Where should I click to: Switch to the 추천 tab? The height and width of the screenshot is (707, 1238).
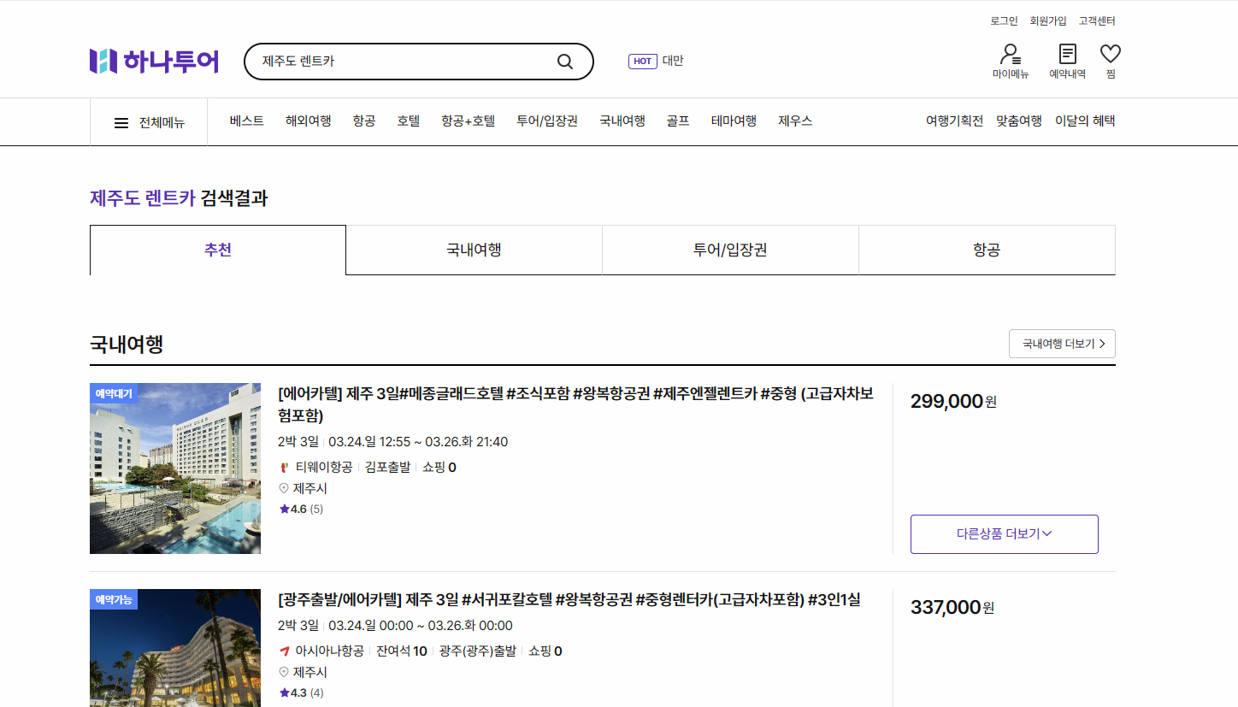218,249
